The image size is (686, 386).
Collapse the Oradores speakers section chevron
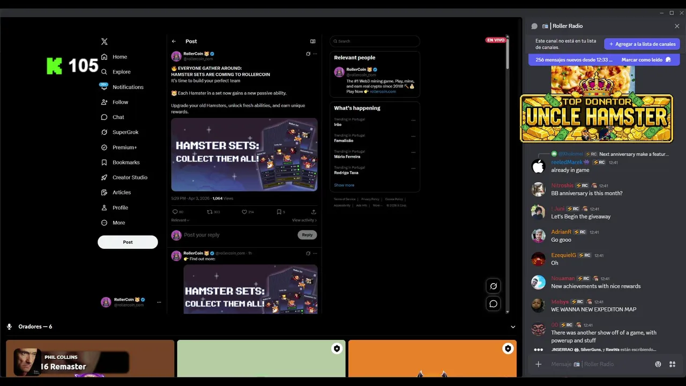(513, 326)
